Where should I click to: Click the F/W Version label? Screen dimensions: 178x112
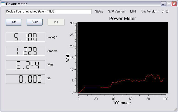150,12
